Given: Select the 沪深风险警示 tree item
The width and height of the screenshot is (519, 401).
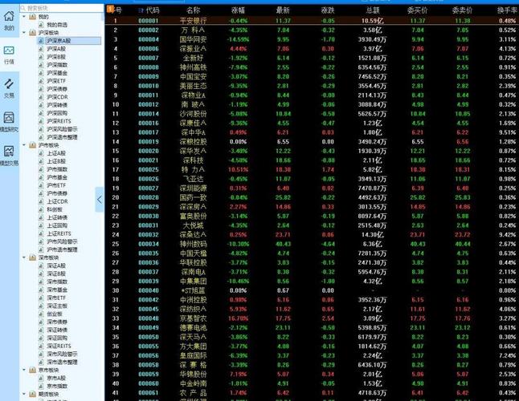Looking at the screenshot, I should pyautogui.click(x=62, y=129).
